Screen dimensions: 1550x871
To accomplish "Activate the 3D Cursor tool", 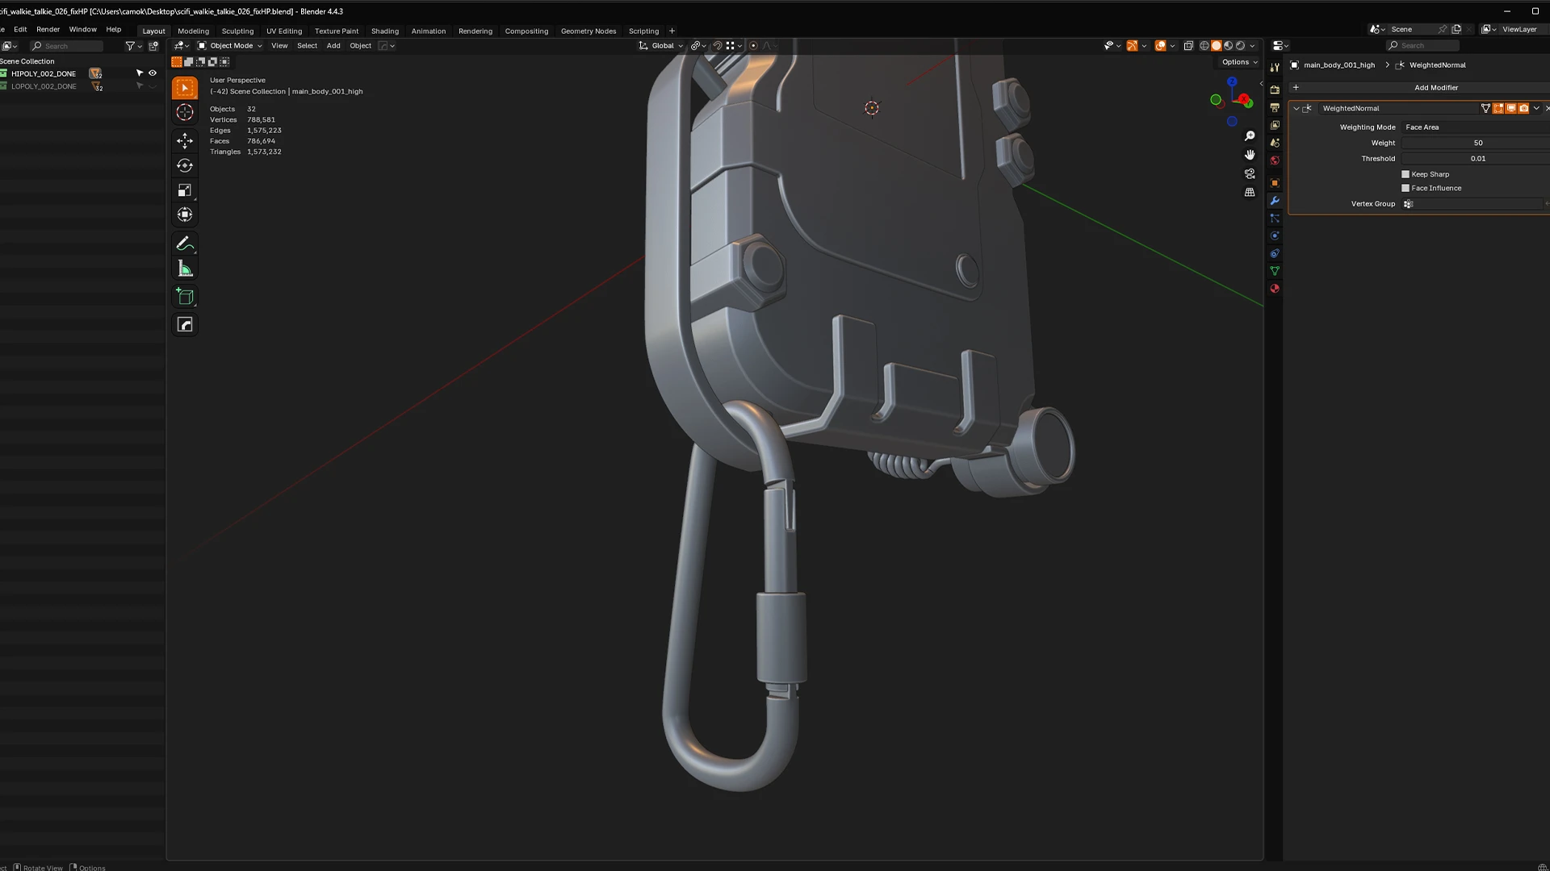I will (185, 113).
